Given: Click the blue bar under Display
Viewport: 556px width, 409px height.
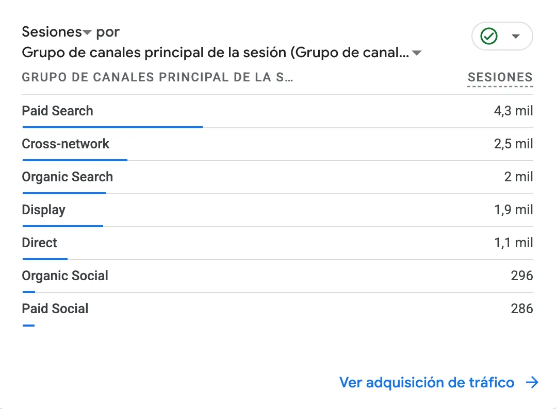Looking at the screenshot, I should (x=63, y=226).
